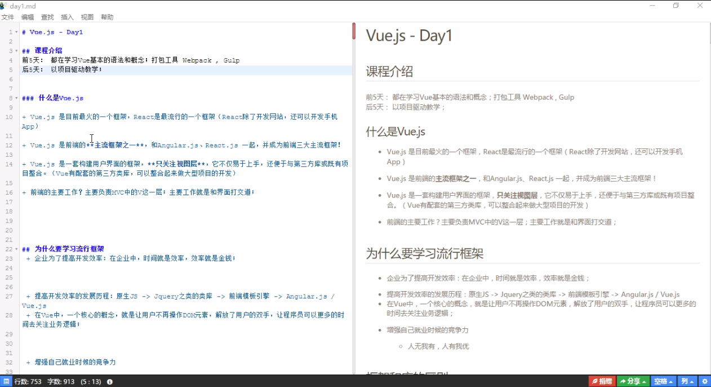Image resolution: width=711 pixels, height=387 pixels.
Task: Collapse the 什么是Vue.js section fold arrow
Action: point(15,98)
